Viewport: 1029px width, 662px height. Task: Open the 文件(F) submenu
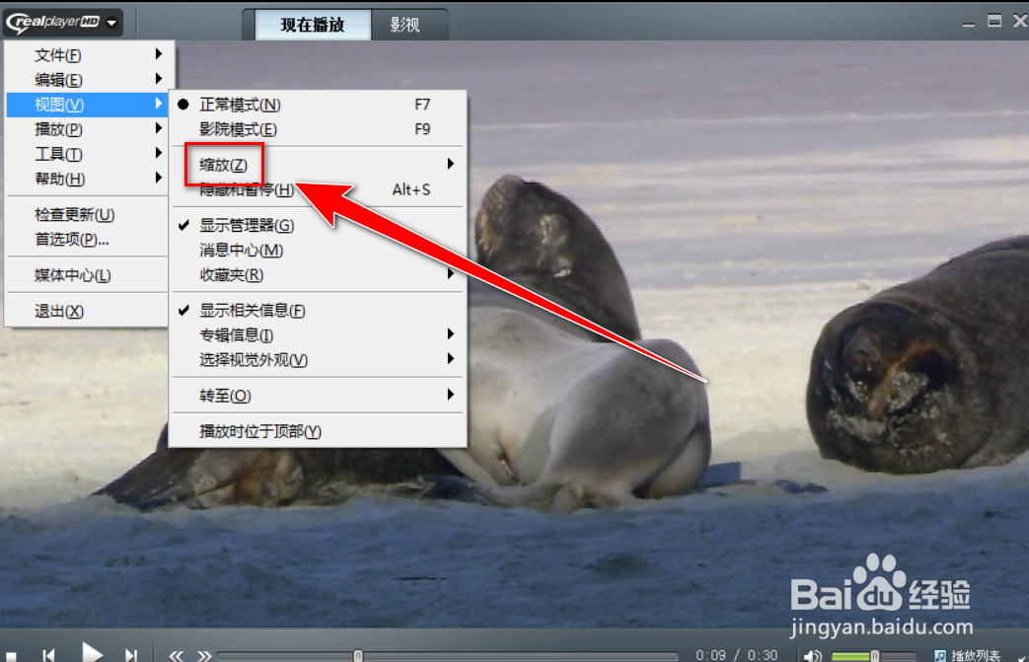tap(89, 55)
